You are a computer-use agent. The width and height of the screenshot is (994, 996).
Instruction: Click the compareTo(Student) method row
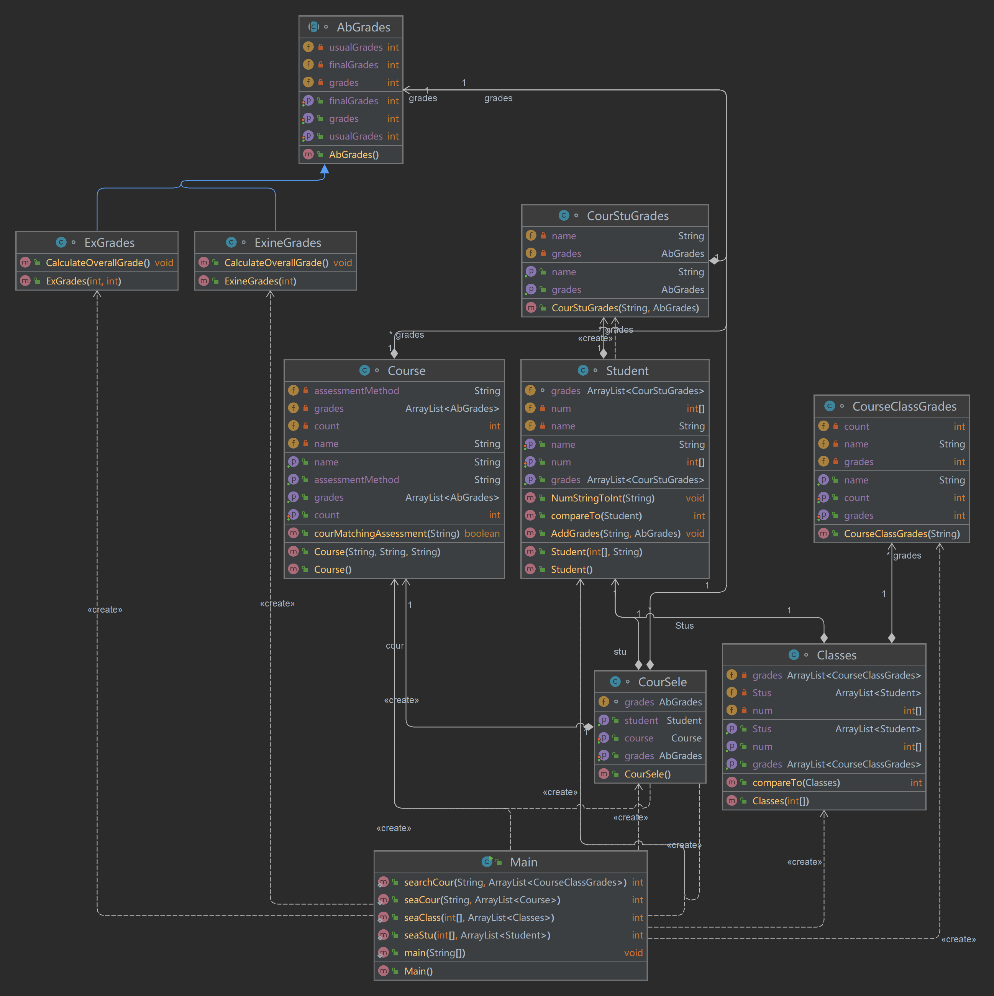tap(596, 516)
